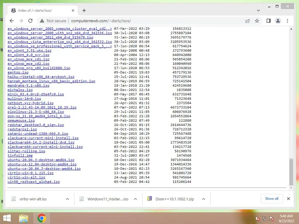
Task: Download win98_redtoast_alpha4.iso
Action: 34,182
